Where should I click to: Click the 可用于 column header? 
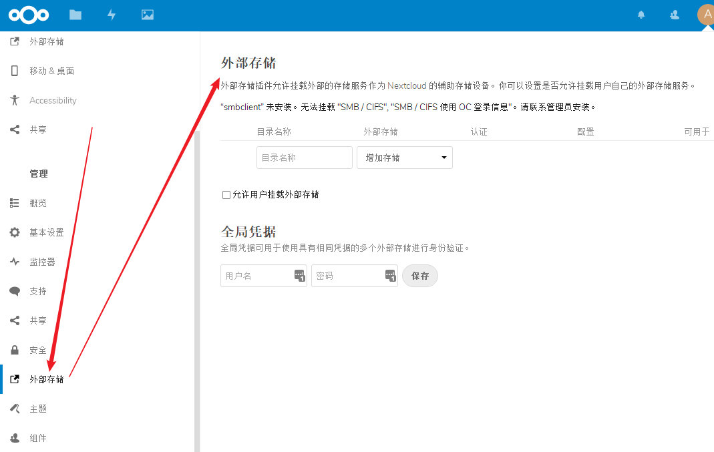coord(697,132)
